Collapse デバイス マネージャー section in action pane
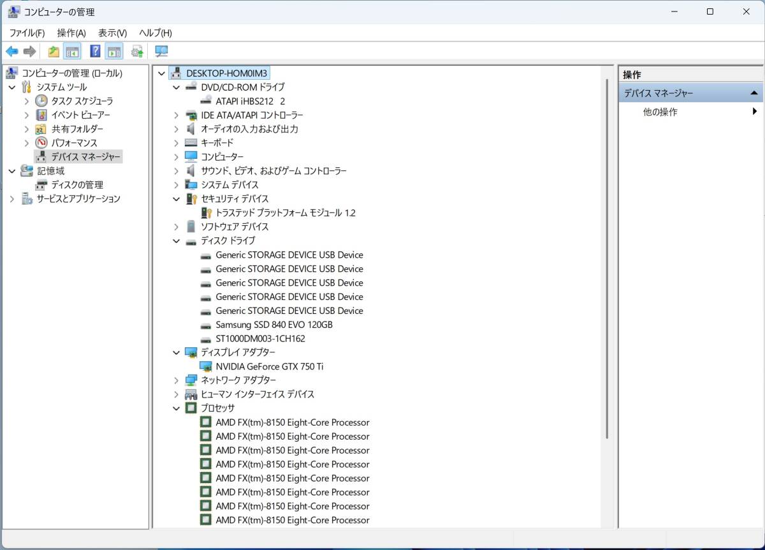 pyautogui.click(x=755, y=94)
